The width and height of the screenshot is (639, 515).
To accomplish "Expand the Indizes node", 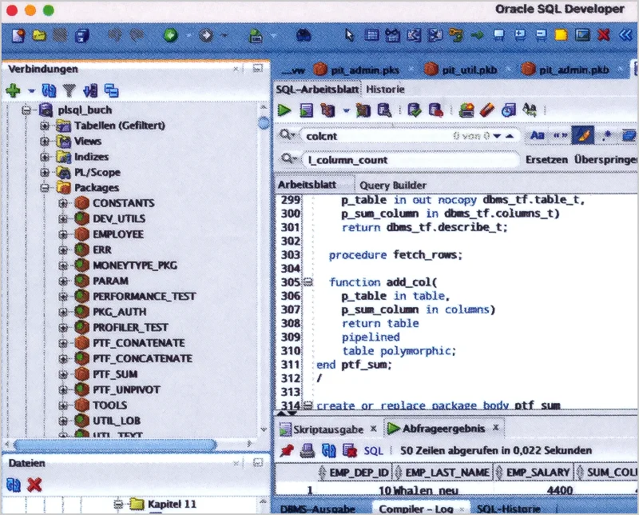I will point(45,157).
